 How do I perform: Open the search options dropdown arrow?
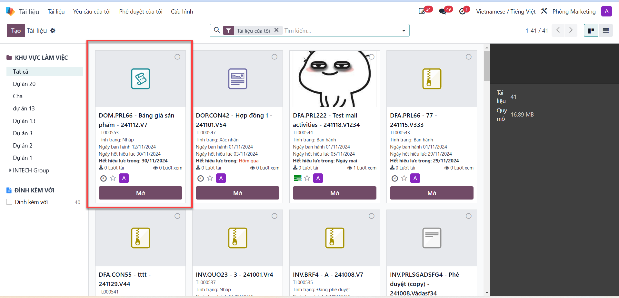tap(404, 30)
